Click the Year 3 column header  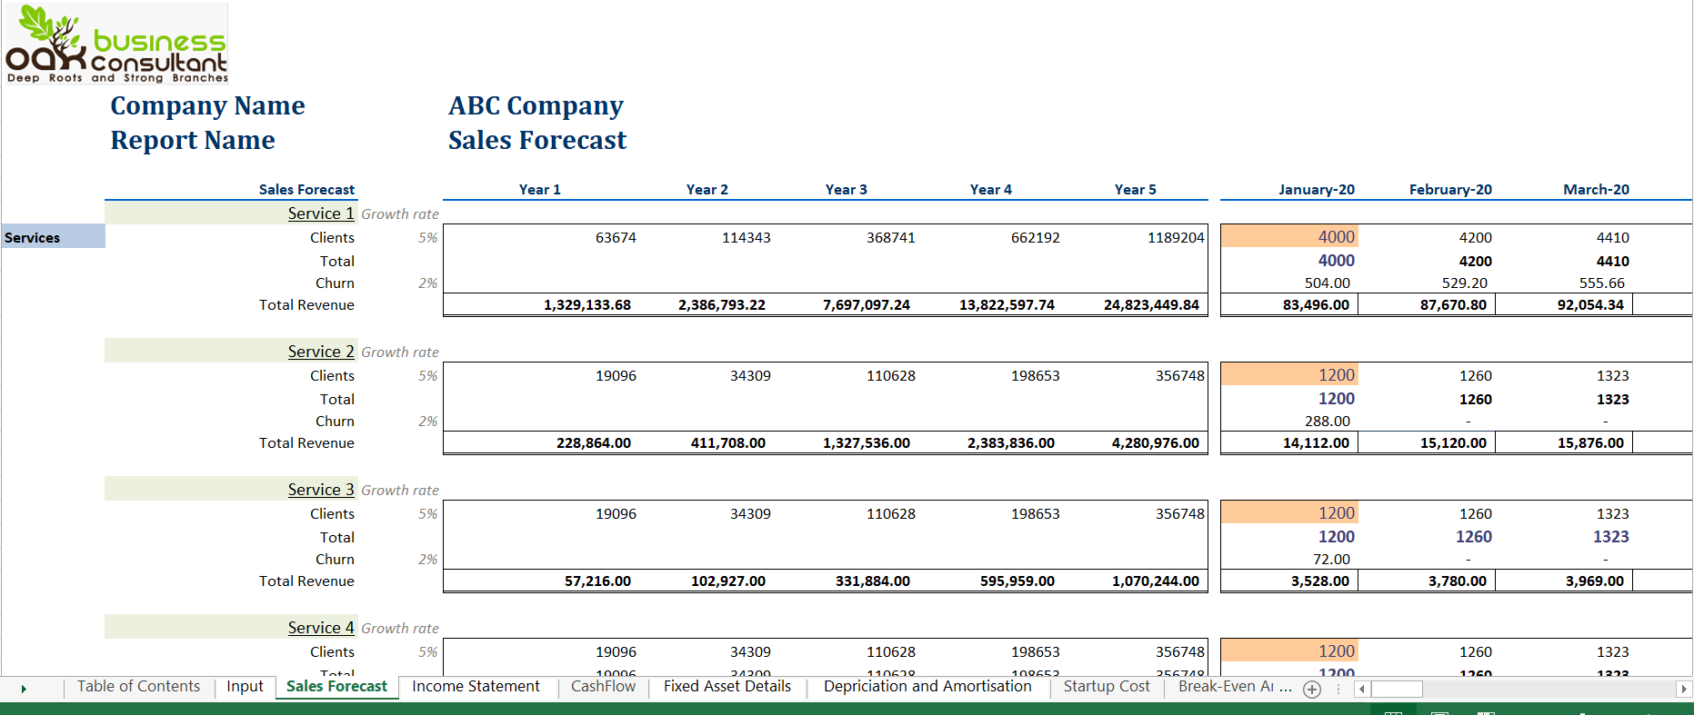point(847,189)
